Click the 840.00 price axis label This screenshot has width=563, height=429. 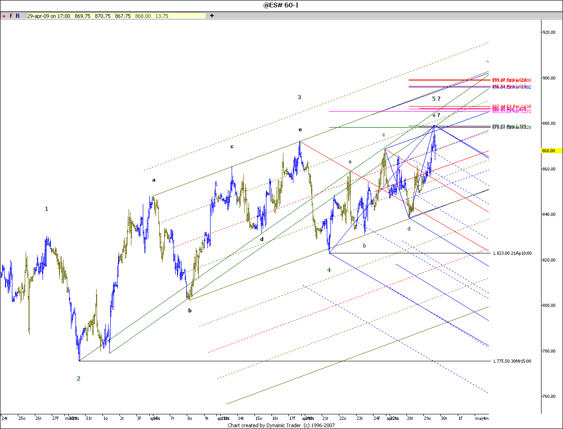pos(548,214)
